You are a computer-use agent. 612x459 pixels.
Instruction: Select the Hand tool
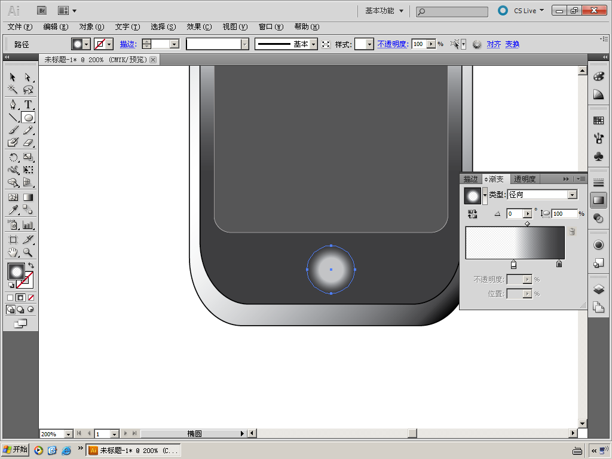[13, 253]
